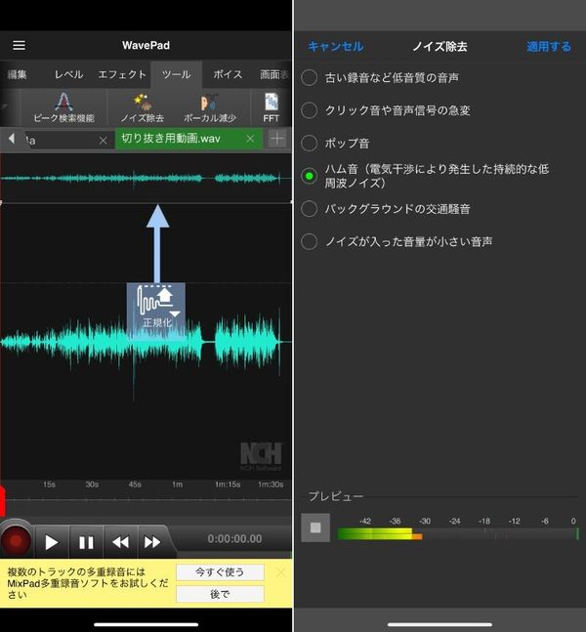Fast forward the audio
Viewport: 586px width, 632px height.
coord(152,542)
